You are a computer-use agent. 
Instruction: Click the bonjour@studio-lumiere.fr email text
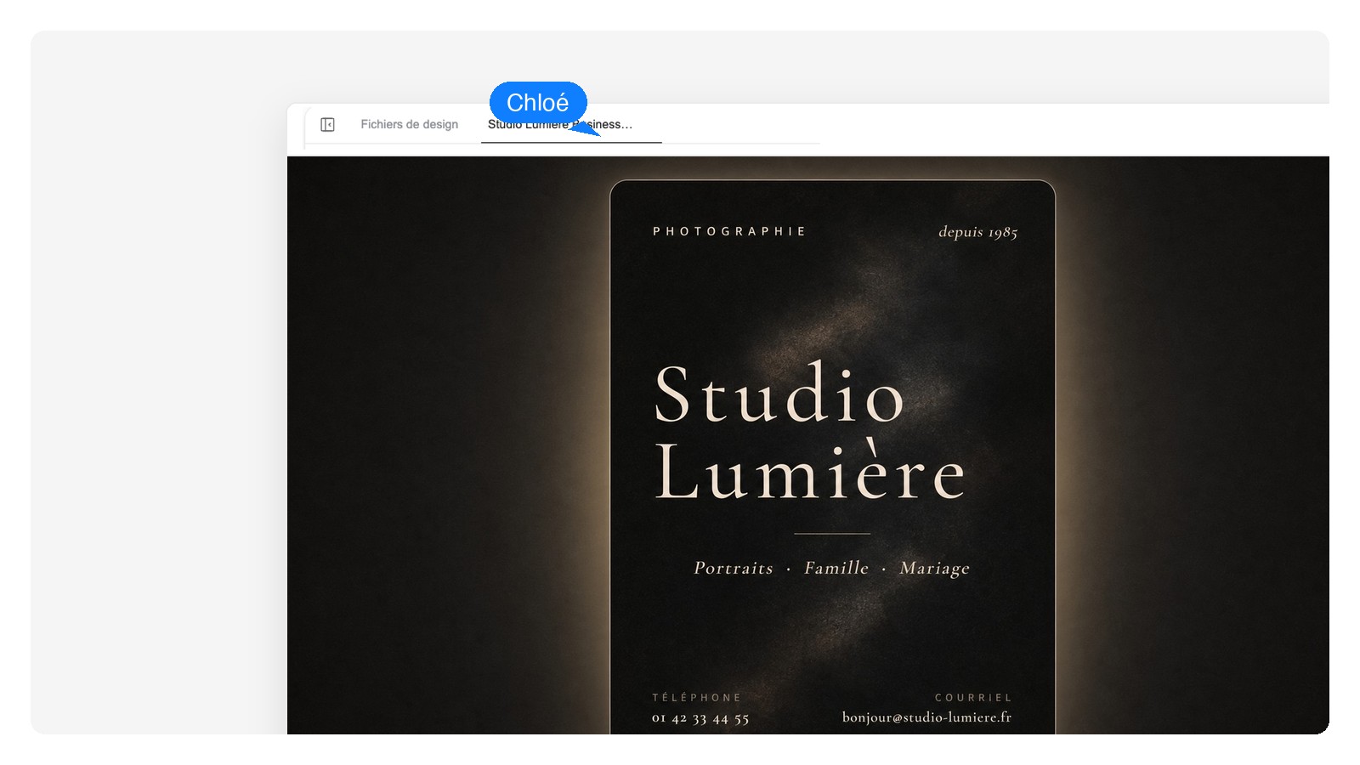tap(926, 717)
